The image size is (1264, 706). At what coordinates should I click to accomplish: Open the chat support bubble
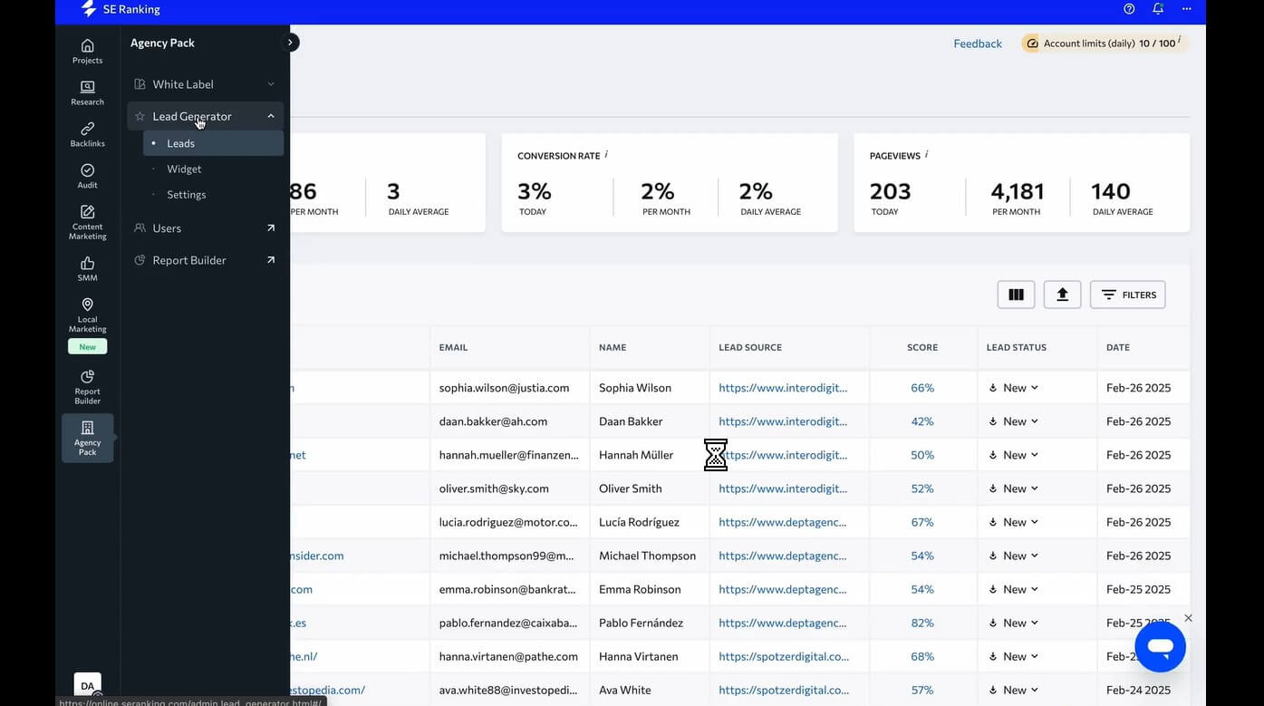point(1160,647)
